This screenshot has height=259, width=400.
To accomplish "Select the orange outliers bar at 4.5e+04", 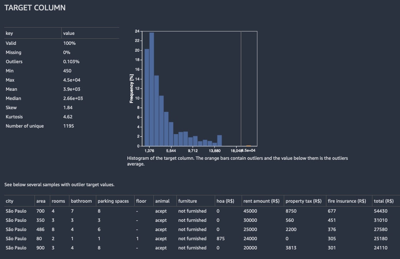I will tap(249, 145).
